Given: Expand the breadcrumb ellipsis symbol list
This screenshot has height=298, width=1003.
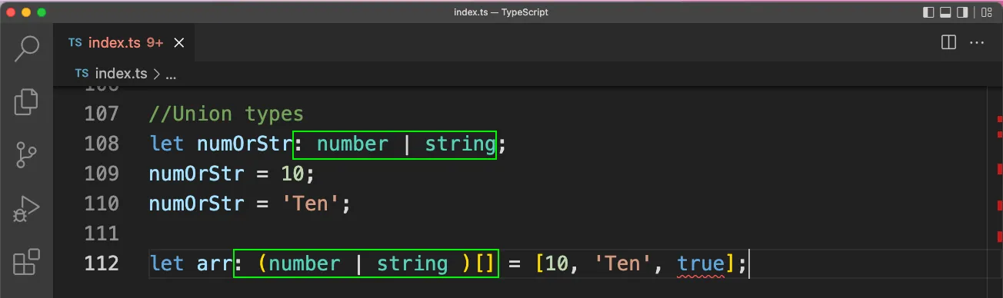Looking at the screenshot, I should click(171, 74).
